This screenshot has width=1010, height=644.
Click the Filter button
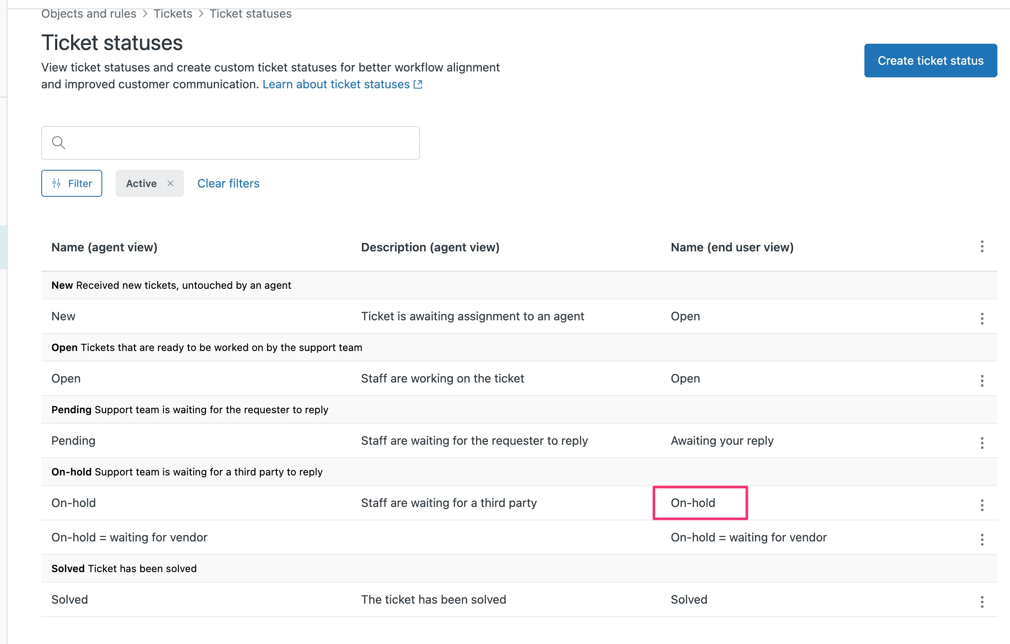[x=72, y=183]
